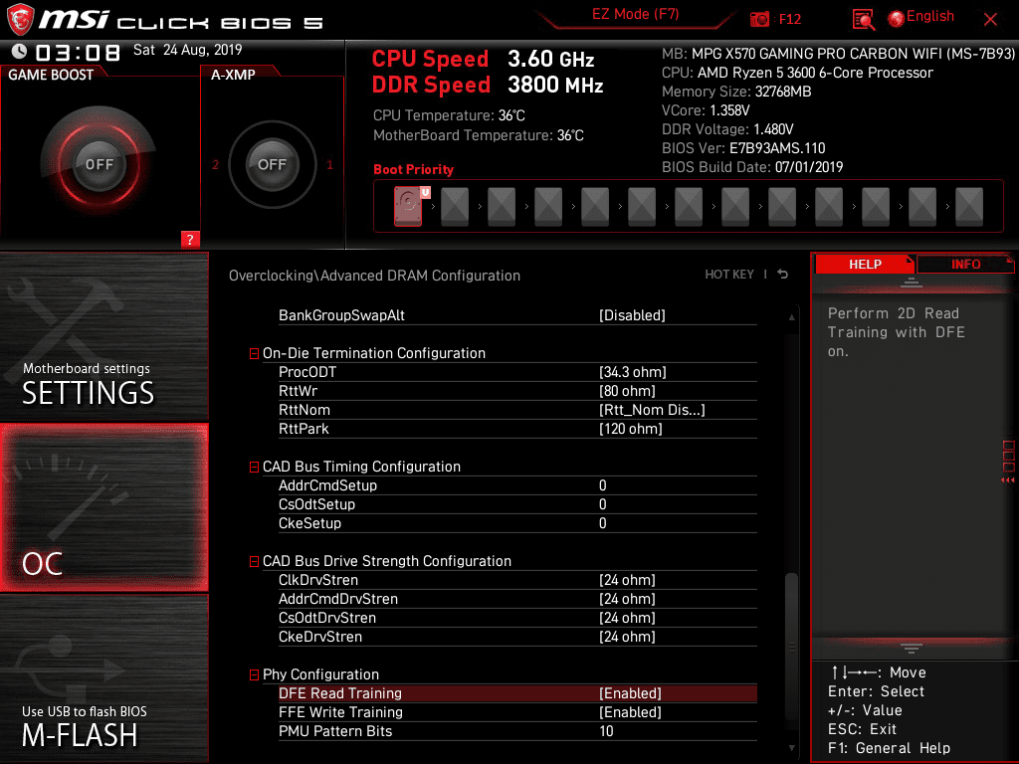Open the RttWr 80 ohm dropdown

pyautogui.click(x=627, y=391)
